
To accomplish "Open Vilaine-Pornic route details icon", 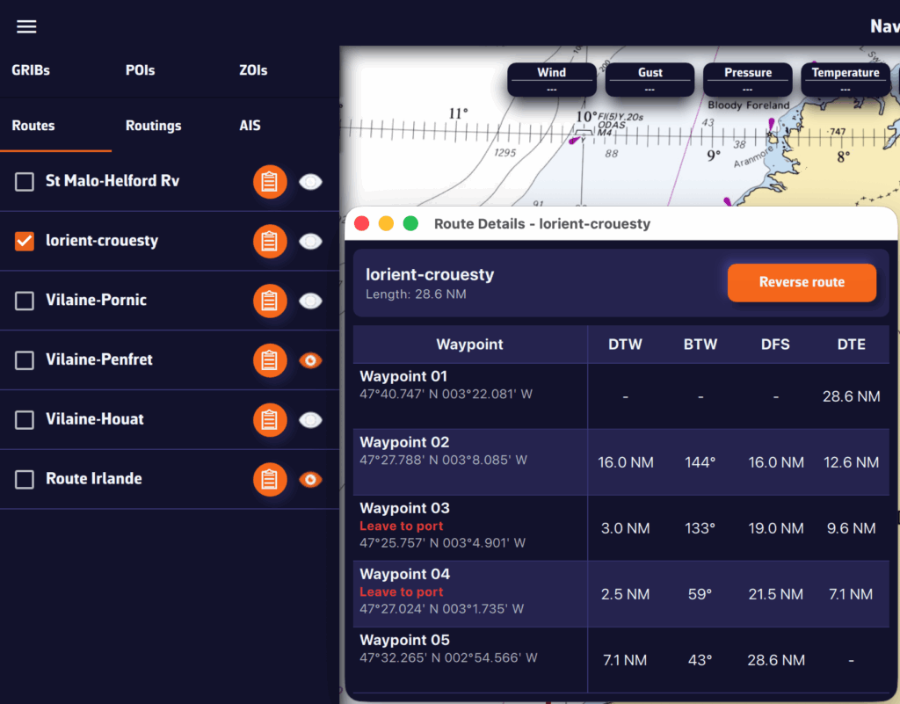I will (x=270, y=301).
